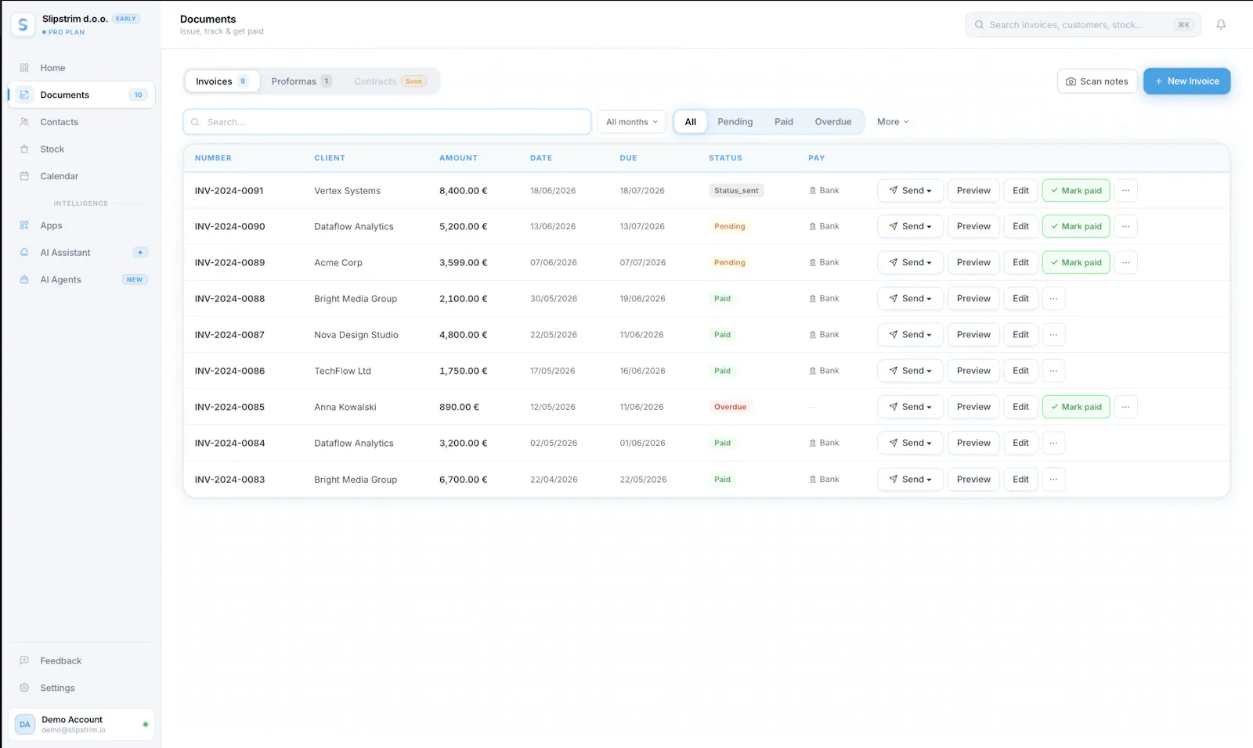Image resolution: width=1253 pixels, height=748 pixels.
Task: Open Send dropdown for INV-2024-0090
Action: [910, 226]
